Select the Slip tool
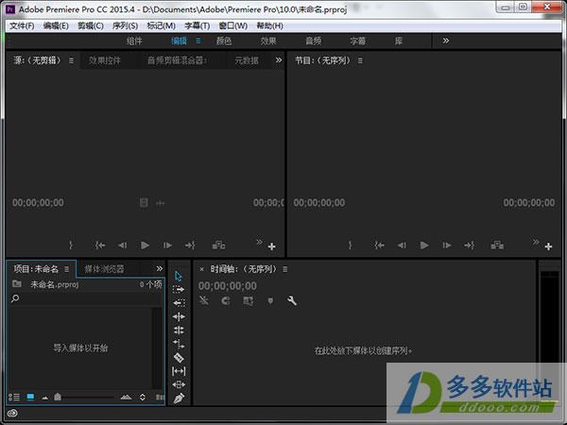The width and height of the screenshot is (567, 425). (x=179, y=371)
